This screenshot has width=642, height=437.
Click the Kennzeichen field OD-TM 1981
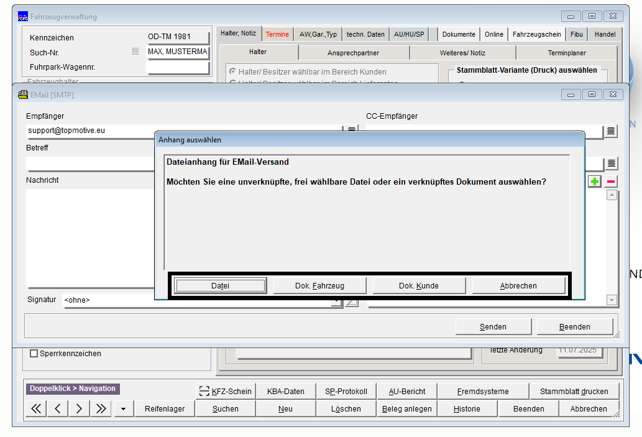click(178, 37)
